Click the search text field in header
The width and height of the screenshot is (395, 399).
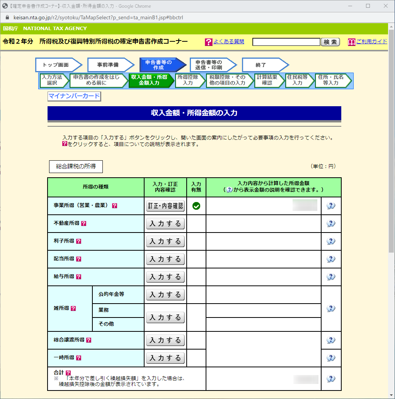(x=286, y=42)
